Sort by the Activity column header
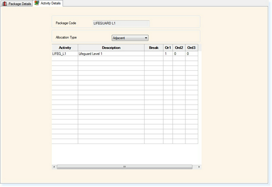Image resolution: width=272 pixels, height=187 pixels. pos(65,48)
